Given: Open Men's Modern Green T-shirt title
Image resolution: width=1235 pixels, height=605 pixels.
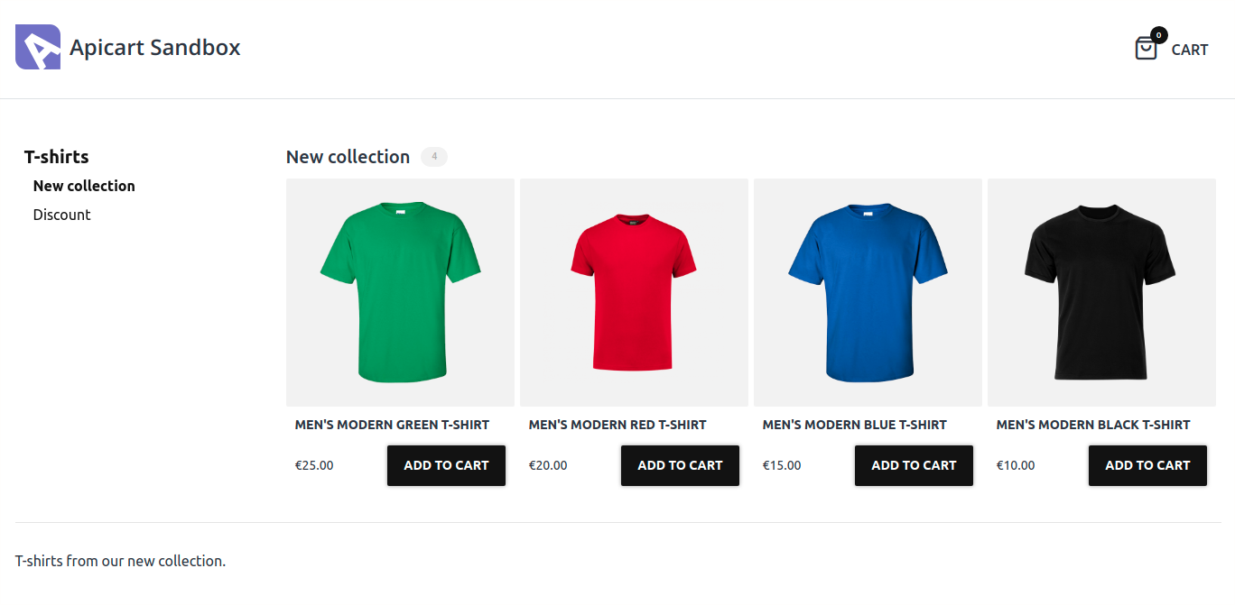Looking at the screenshot, I should 392,425.
